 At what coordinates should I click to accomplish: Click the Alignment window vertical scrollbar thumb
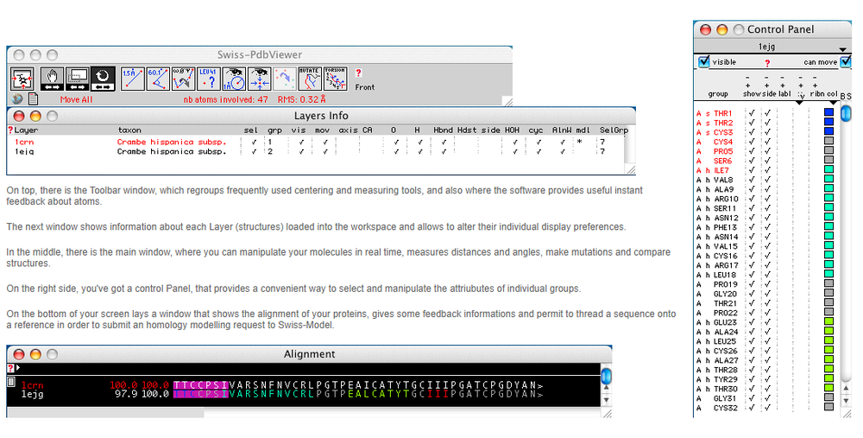point(607,377)
